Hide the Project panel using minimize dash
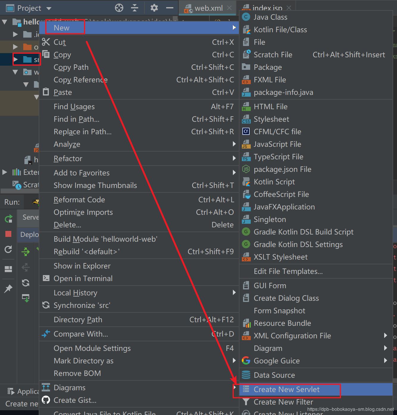397x415 pixels. (x=170, y=8)
